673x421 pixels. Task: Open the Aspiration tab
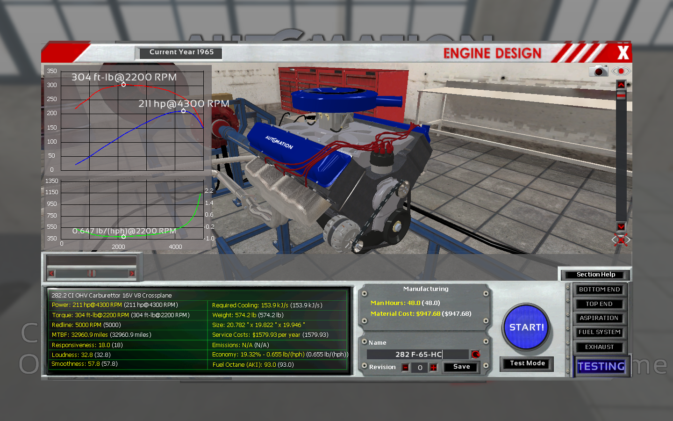[599, 318]
